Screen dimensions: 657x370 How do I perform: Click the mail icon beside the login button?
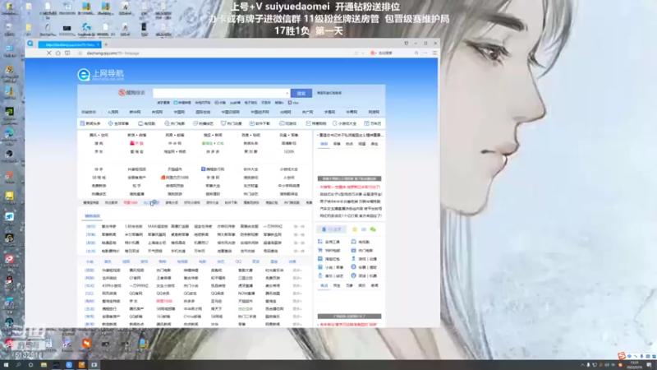363,229
